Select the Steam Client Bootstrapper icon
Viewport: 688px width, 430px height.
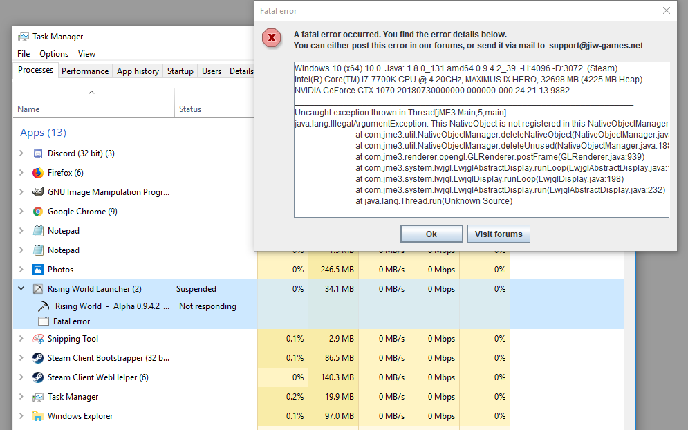[x=38, y=358]
